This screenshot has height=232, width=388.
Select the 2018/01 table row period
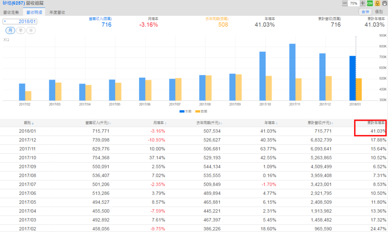(27, 131)
